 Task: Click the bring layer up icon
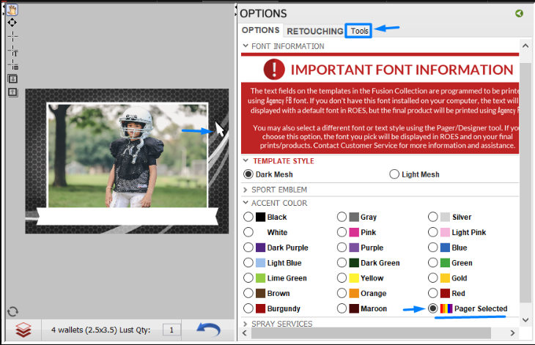point(12,92)
